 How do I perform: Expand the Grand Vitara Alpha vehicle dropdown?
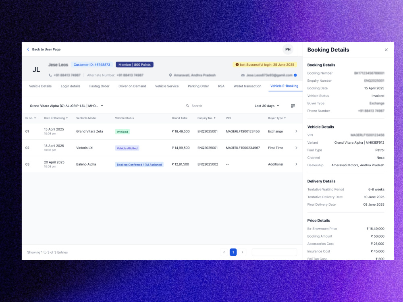click(66, 106)
